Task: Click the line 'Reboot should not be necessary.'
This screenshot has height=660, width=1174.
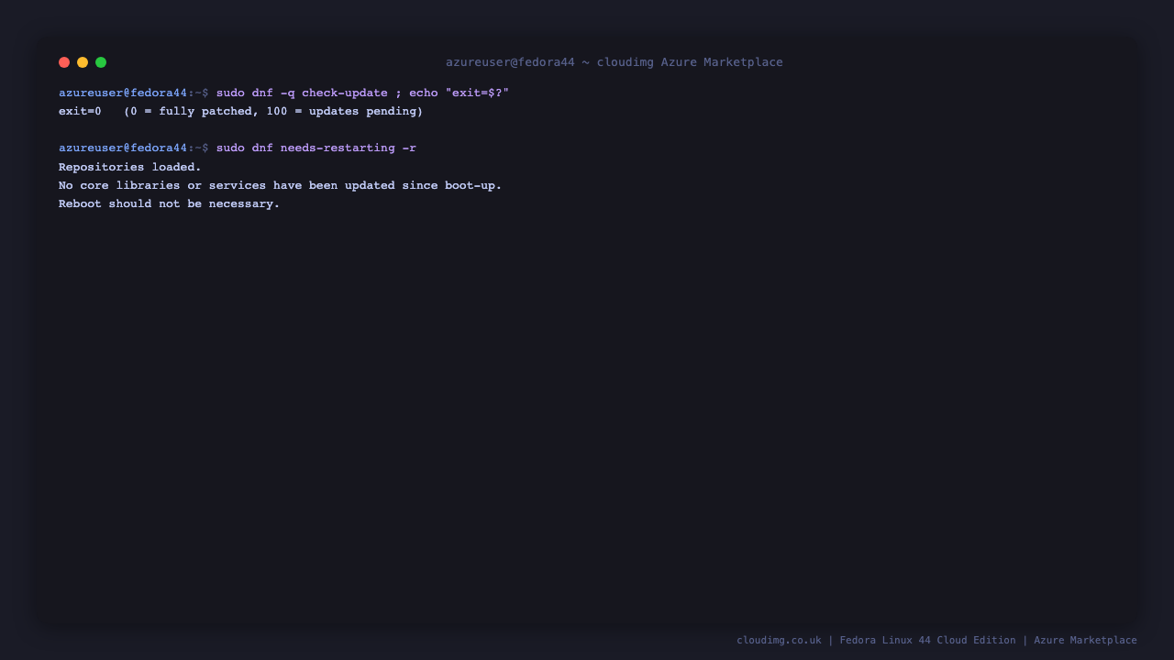Action: coord(170,203)
